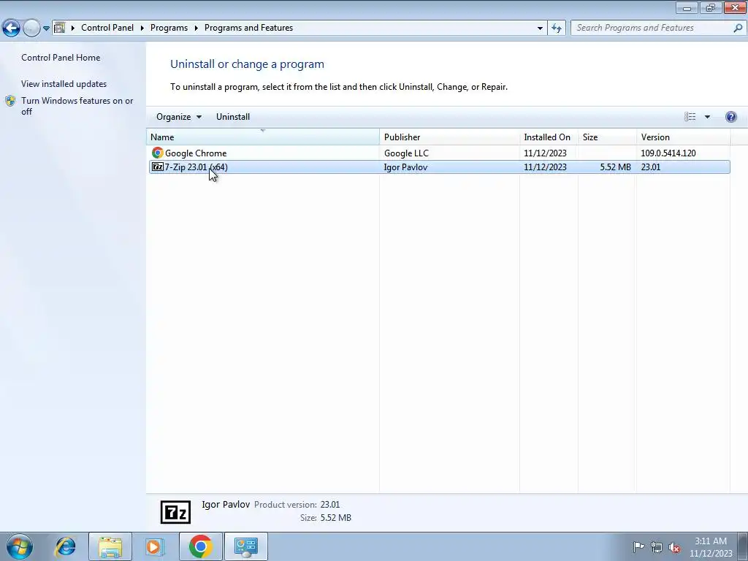
Task: Click the 7-Zip icon in the program list
Action: (158, 167)
